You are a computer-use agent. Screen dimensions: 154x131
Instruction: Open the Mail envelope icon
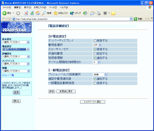(92, 13)
